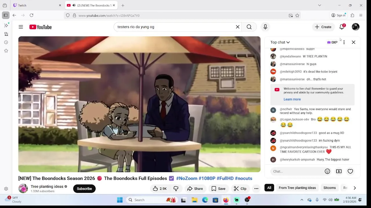Bookmark this page star icon
The image size is (371, 208).
[297, 15]
